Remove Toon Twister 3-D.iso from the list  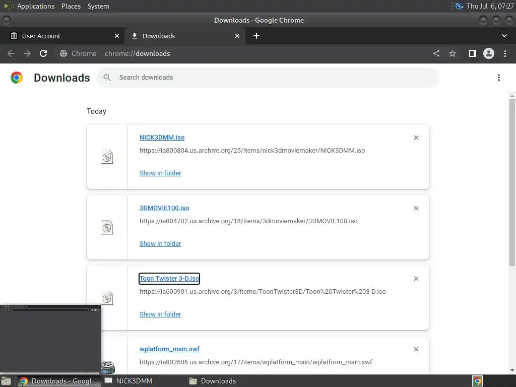[416, 279]
